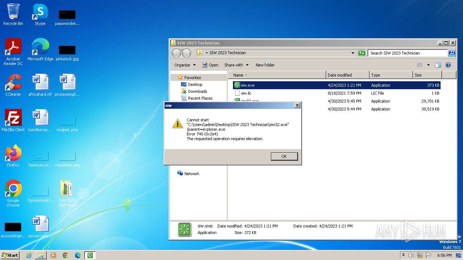Click the Explorer Back navigation button

click(176, 53)
